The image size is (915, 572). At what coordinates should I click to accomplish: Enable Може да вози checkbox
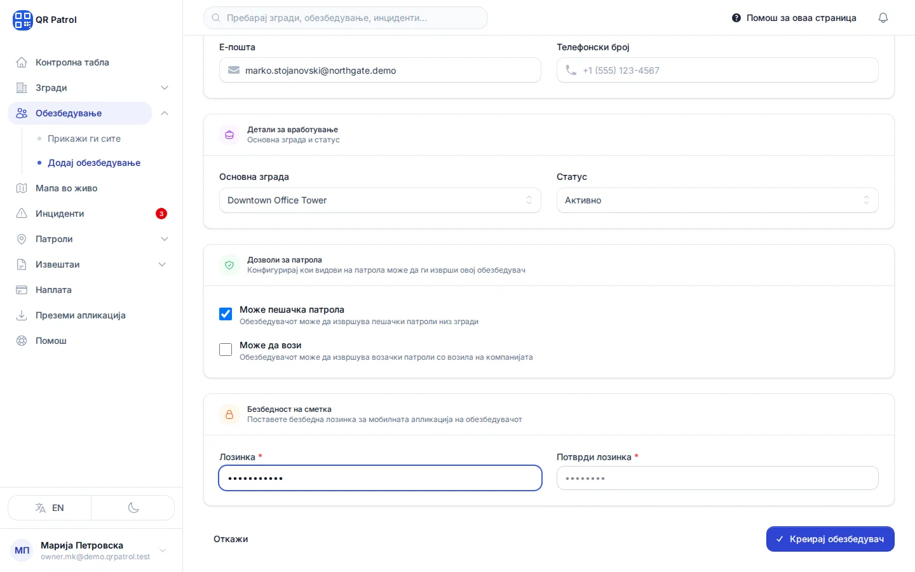(x=226, y=350)
